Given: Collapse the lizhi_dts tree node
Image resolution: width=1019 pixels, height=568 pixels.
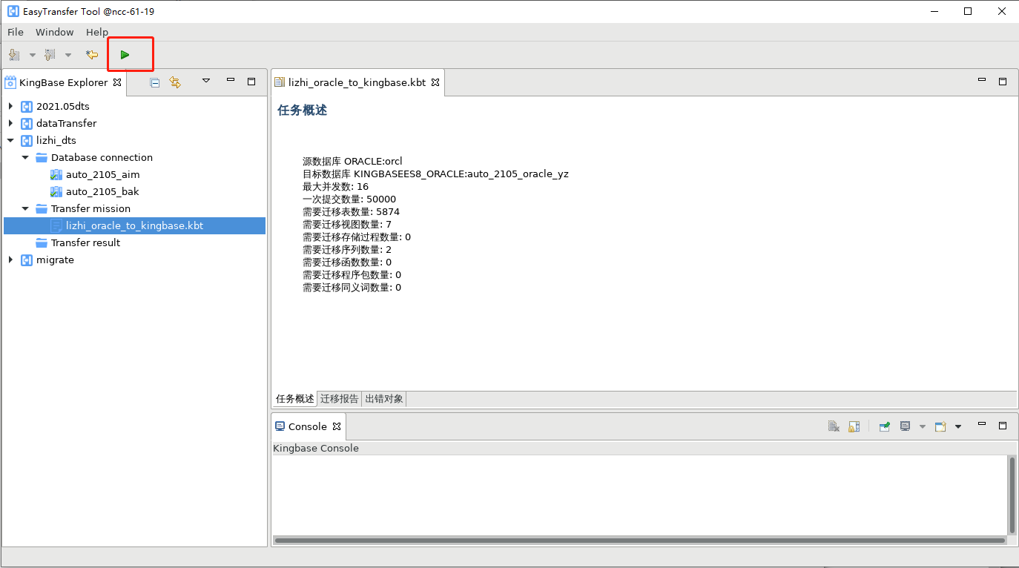Looking at the screenshot, I should 10,140.
